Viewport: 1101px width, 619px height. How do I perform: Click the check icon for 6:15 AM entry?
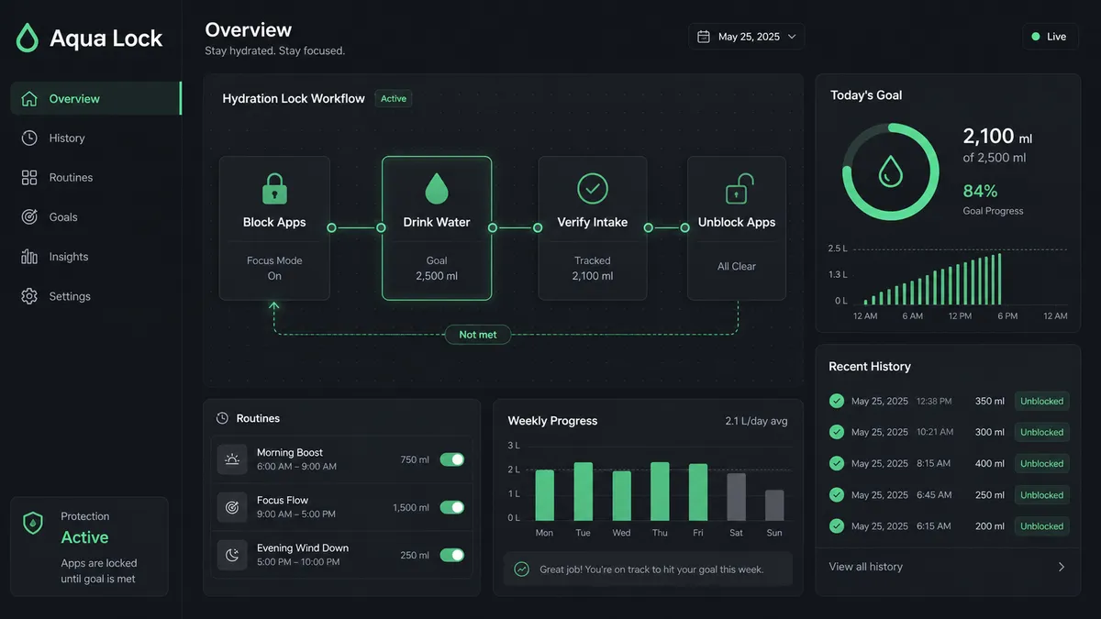[x=837, y=525]
